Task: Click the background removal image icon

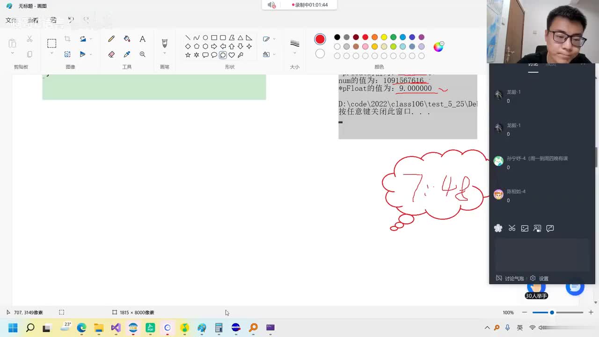Action: coord(67,54)
